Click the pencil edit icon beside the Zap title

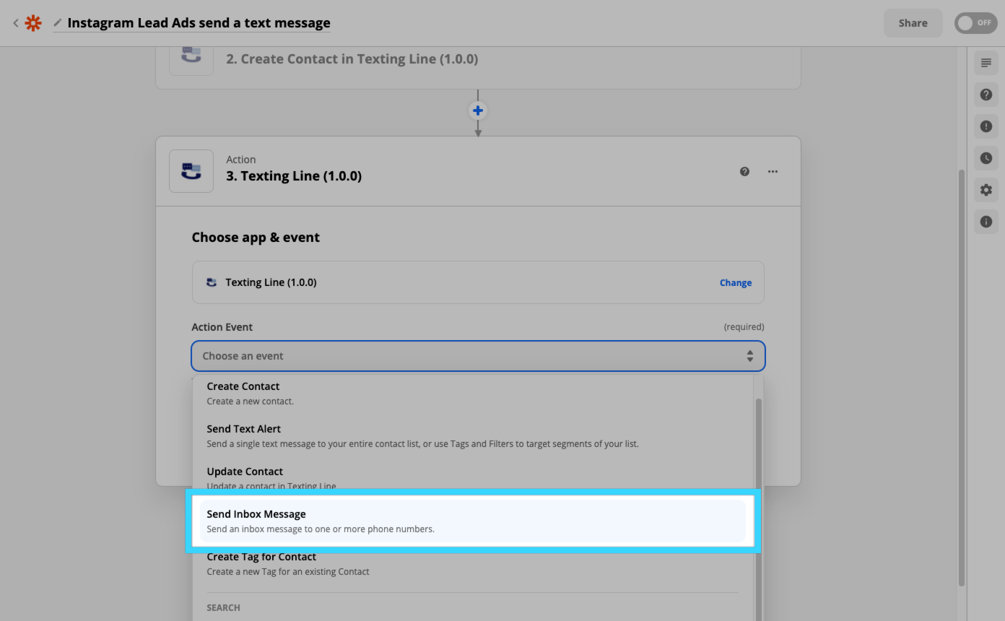pos(58,23)
